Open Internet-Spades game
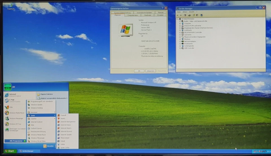The height and width of the screenshot is (156, 271). point(67,135)
